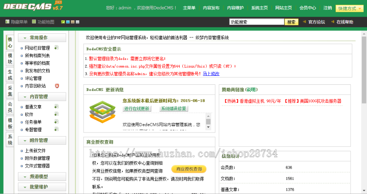
Task: Open 任务接单 in the sidebar
Action: (33, 122)
